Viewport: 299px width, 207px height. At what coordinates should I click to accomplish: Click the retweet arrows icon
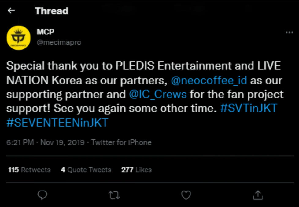(x=114, y=195)
